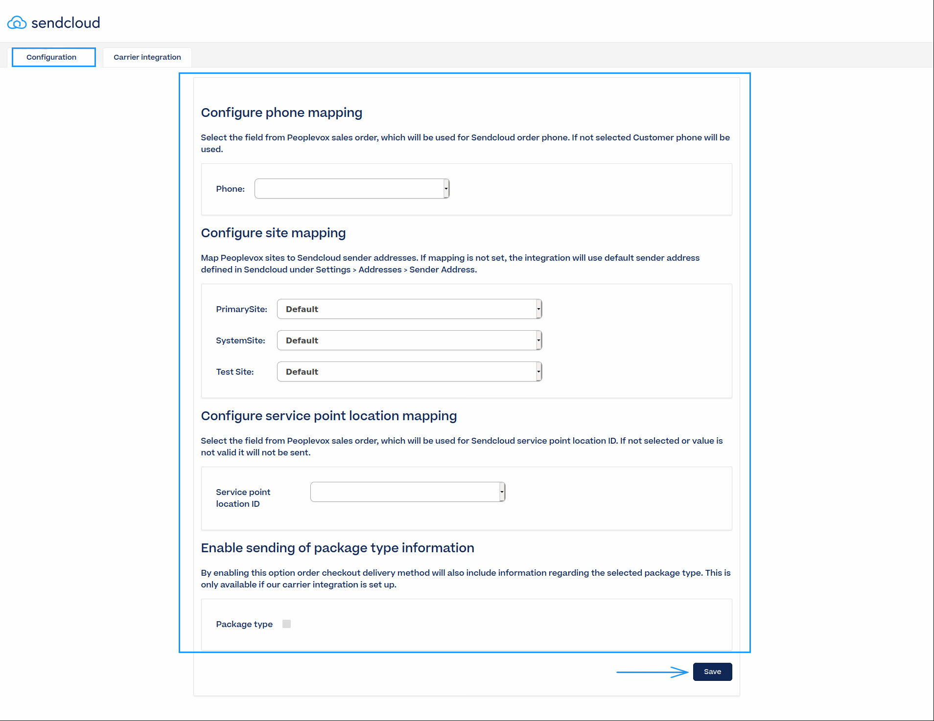This screenshot has width=934, height=721.
Task: Click the site mapping description paragraph
Action: (450, 264)
